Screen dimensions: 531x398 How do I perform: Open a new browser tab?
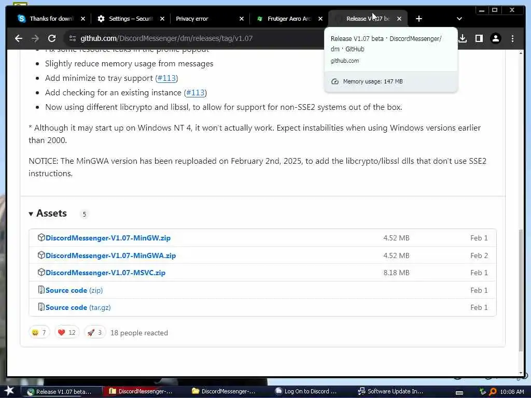[x=419, y=19]
